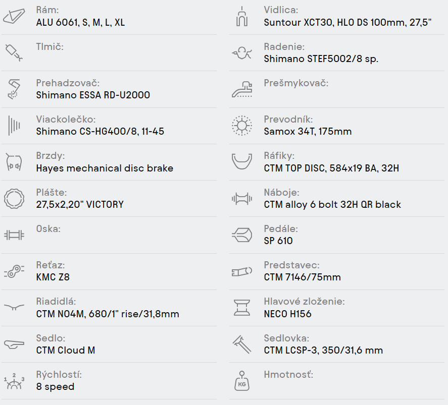Click the rims value 'CTM TOP DISC, 584x19 BA, 32H'
This screenshot has width=448, height=405.
coord(331,168)
